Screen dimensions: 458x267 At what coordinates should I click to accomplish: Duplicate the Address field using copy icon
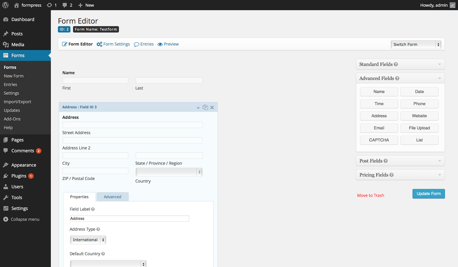[205, 107]
